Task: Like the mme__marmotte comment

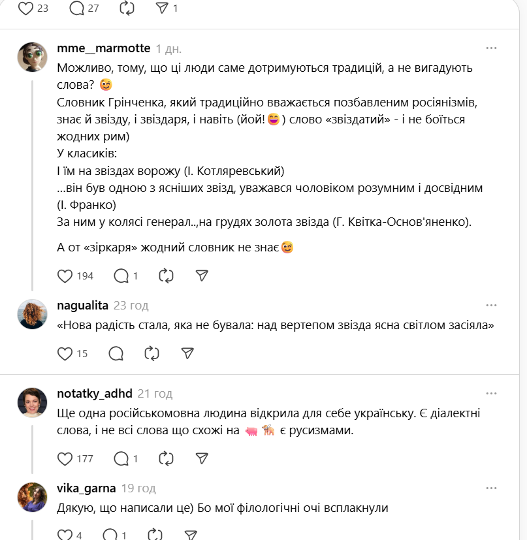Action: tap(65, 276)
